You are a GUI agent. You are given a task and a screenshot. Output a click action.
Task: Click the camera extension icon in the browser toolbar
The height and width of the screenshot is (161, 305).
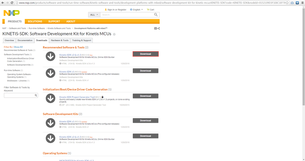pos(292,3)
